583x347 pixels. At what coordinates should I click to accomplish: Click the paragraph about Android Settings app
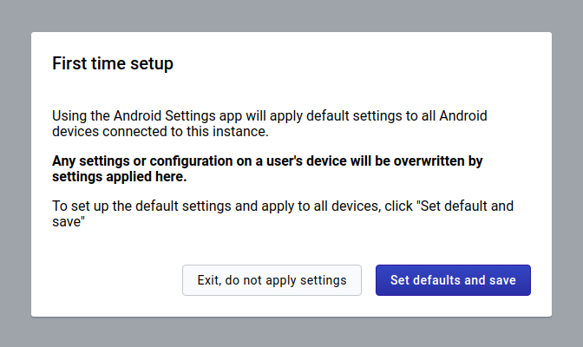click(x=270, y=123)
